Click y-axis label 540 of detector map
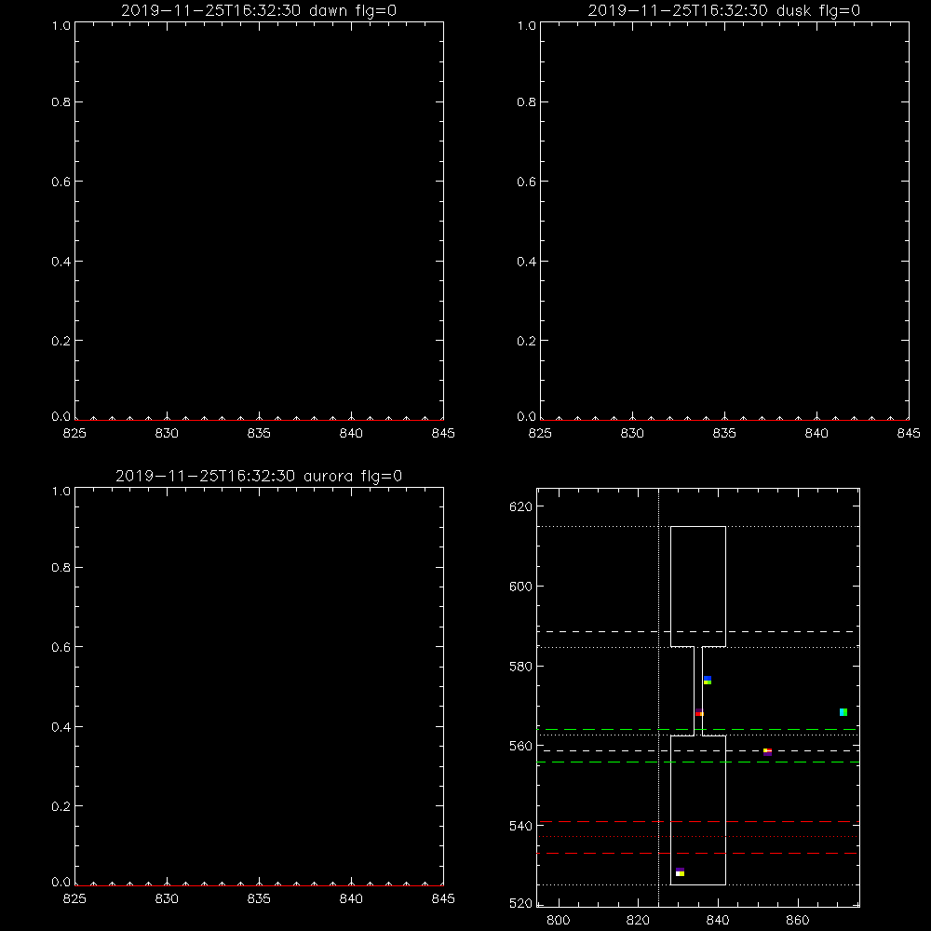931x931 pixels. tap(520, 826)
